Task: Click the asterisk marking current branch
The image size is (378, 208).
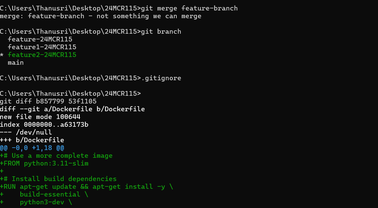Action: click(2, 55)
